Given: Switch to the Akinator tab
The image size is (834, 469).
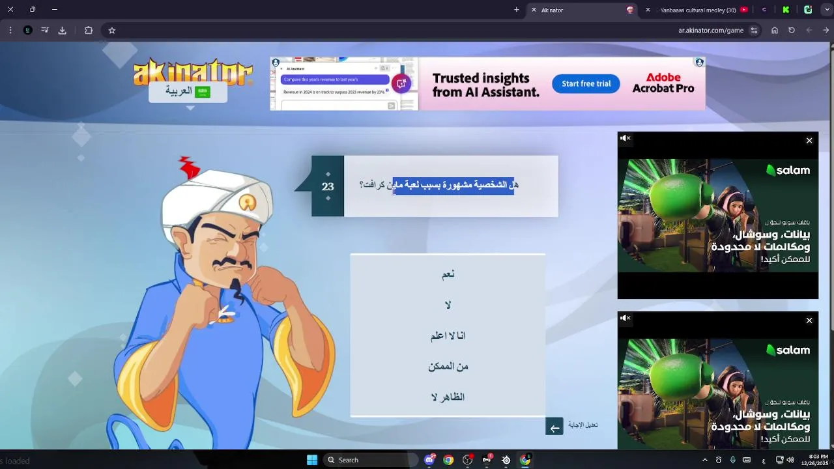Looking at the screenshot, I should click(x=583, y=10).
